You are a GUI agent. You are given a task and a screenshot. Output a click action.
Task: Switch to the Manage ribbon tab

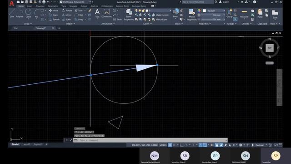click(73, 6)
